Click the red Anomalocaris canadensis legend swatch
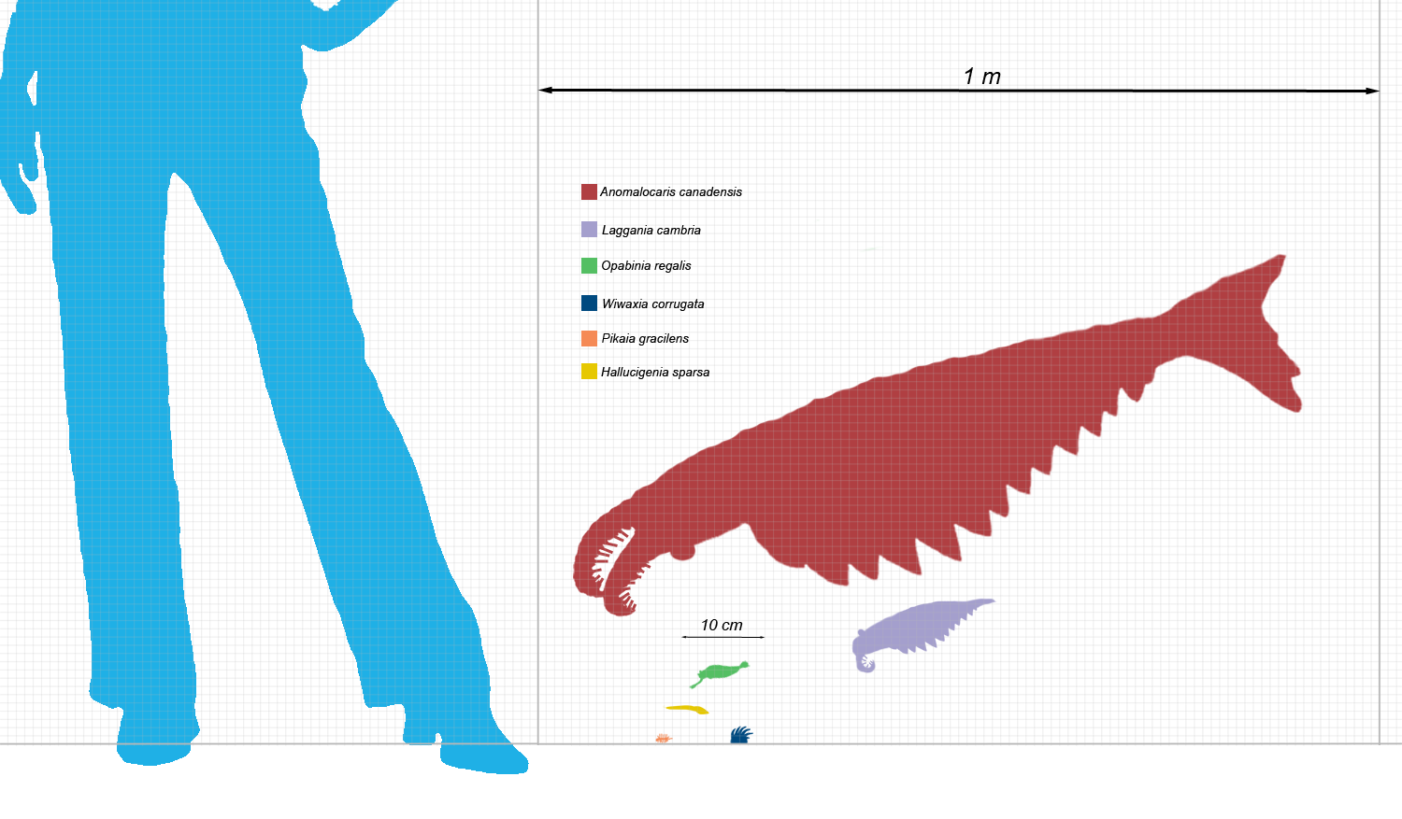1402x819 pixels. point(589,191)
